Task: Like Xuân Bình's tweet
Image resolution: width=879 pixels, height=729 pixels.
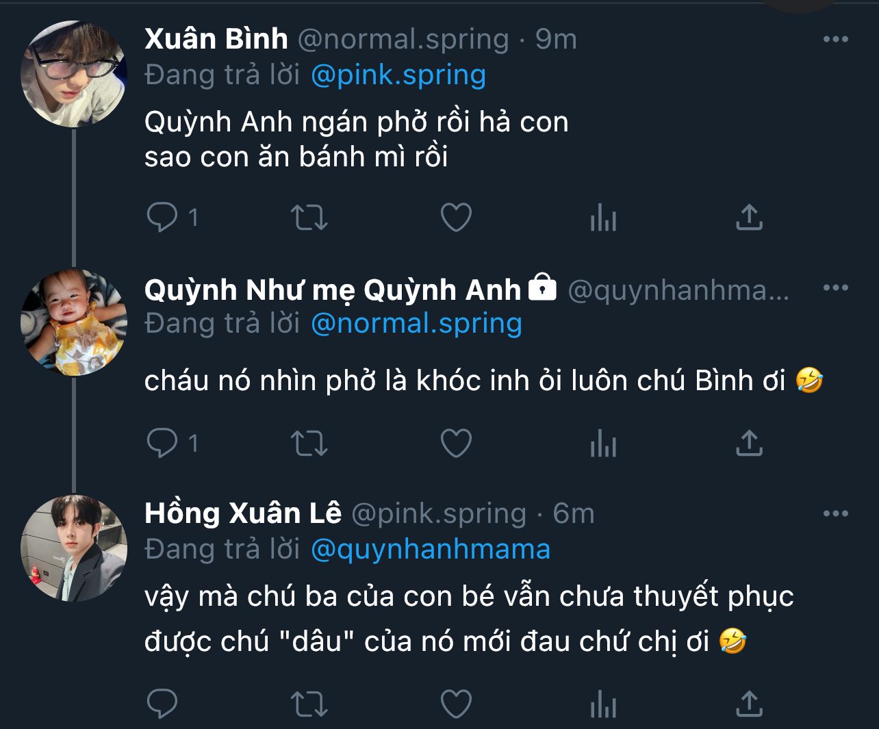Action: tap(456, 218)
